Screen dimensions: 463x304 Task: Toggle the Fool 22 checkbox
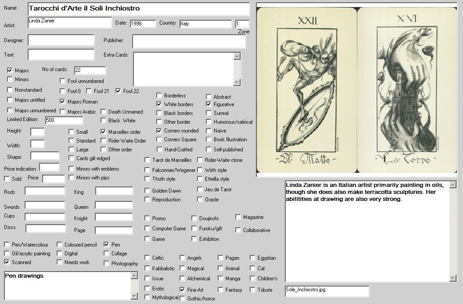[118, 91]
